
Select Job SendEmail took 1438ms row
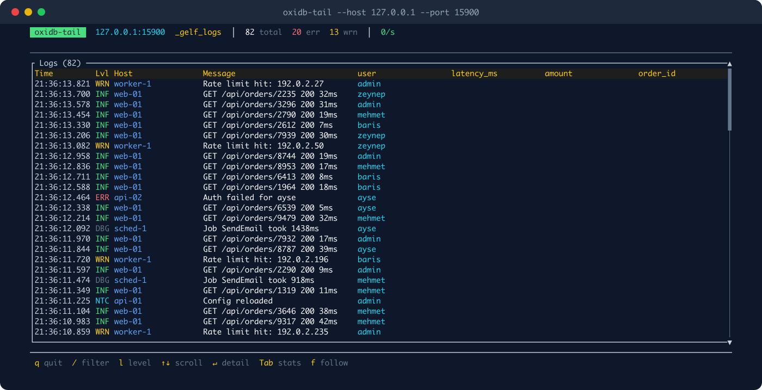pos(380,228)
